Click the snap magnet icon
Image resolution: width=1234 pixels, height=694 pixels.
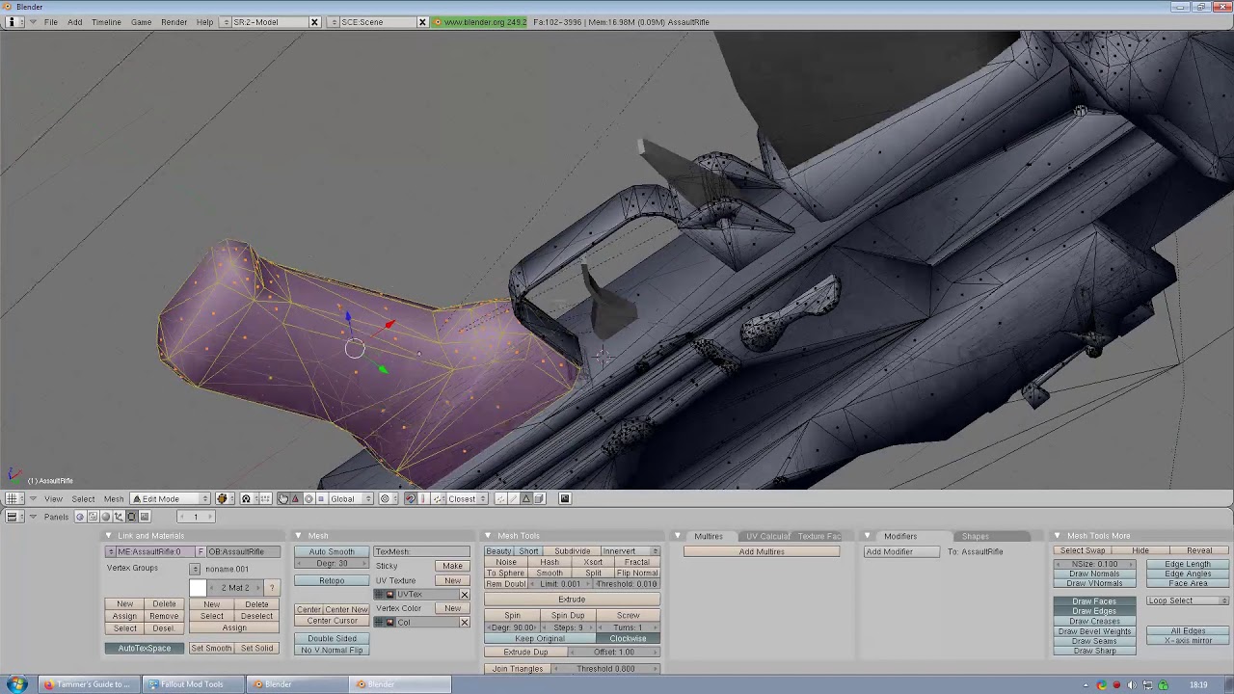[x=411, y=498]
